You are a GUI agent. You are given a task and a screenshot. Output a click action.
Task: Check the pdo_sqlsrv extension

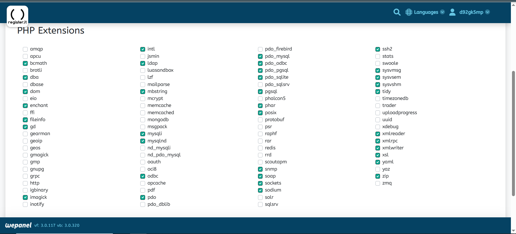(x=260, y=85)
